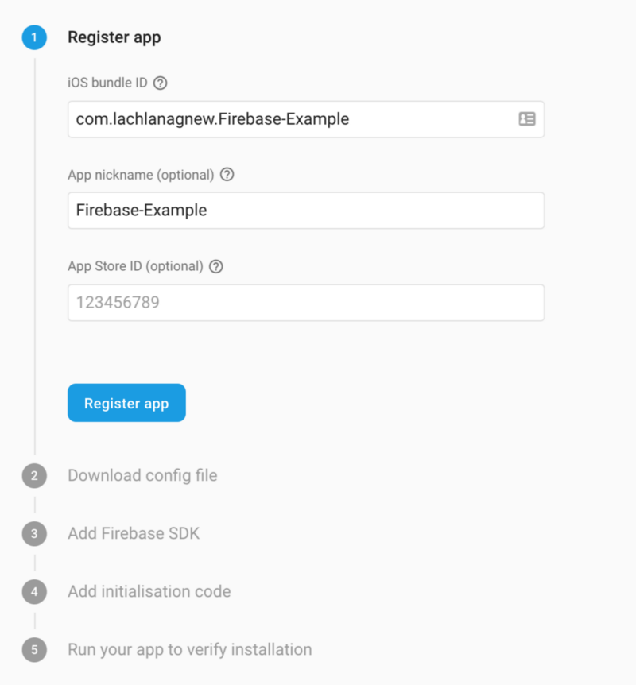Select the blue step 1 circle
The width and height of the screenshot is (636, 685).
pos(34,37)
